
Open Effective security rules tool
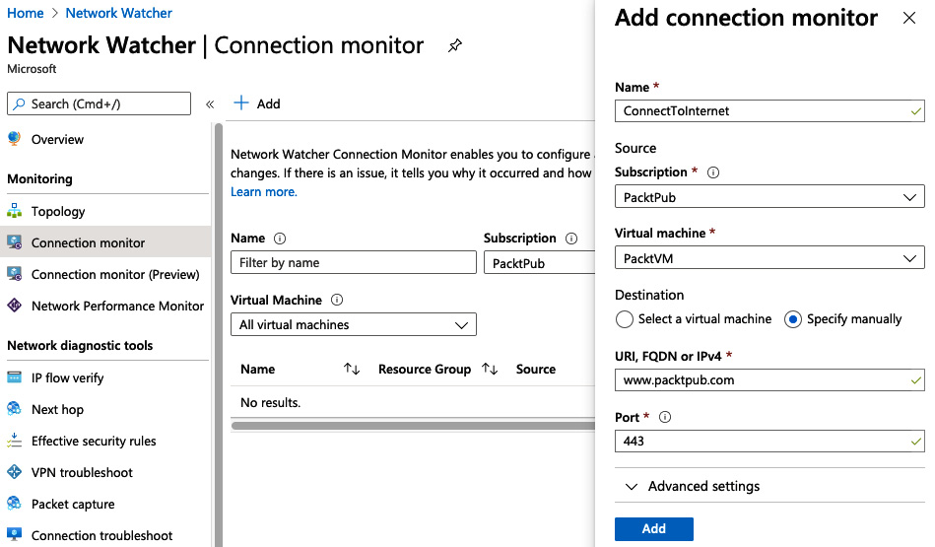pyautogui.click(x=94, y=441)
